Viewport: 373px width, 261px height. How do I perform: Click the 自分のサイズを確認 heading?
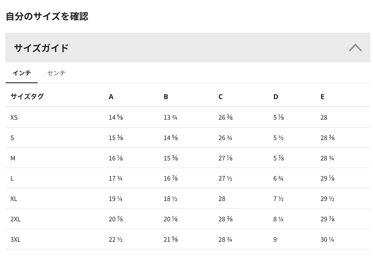[47, 16]
